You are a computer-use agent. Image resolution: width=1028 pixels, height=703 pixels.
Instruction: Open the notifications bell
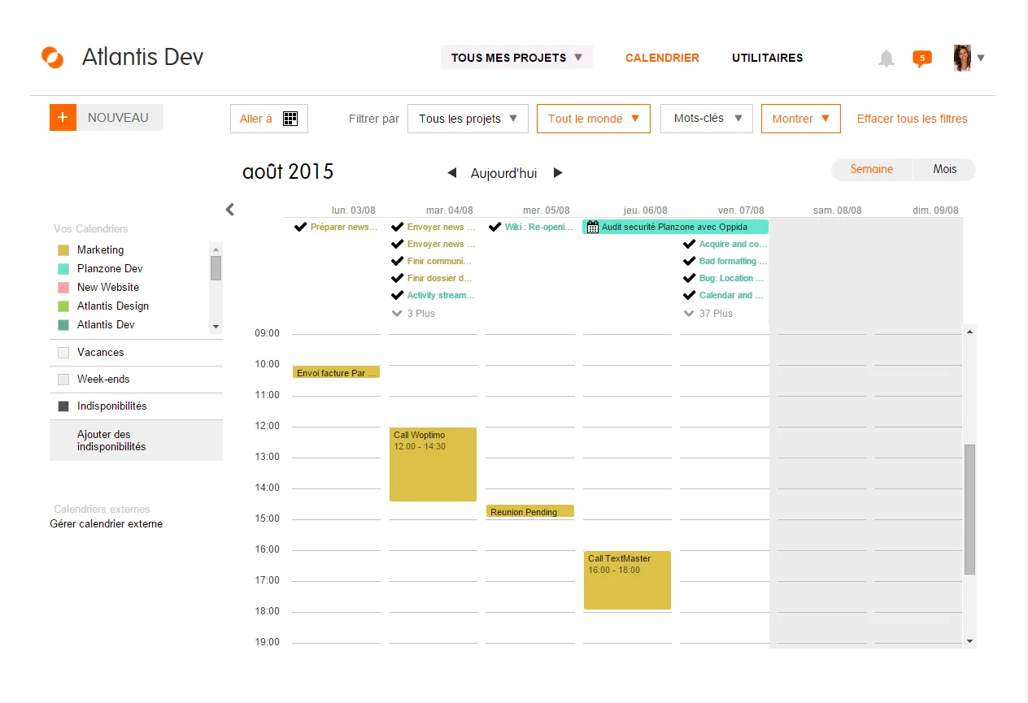pyautogui.click(x=886, y=58)
